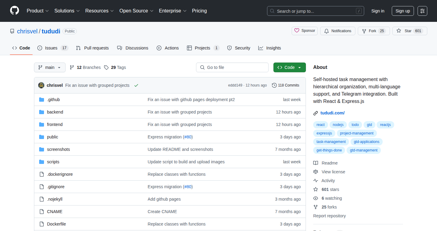
Task: Click the repository icon before chrisvel
Action: tap(12, 31)
